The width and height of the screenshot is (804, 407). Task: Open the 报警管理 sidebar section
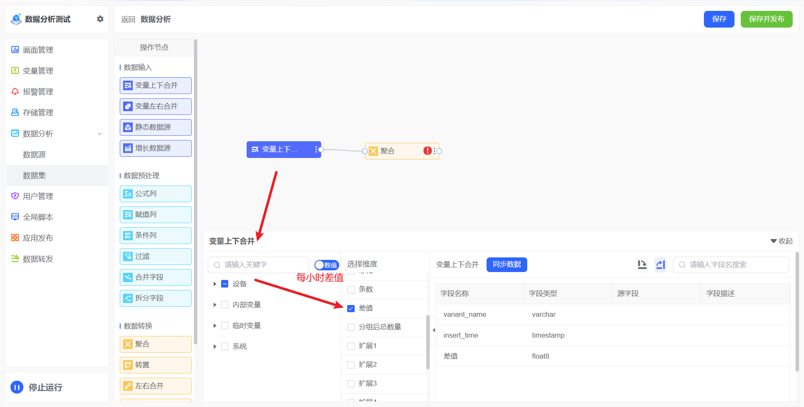click(x=38, y=91)
